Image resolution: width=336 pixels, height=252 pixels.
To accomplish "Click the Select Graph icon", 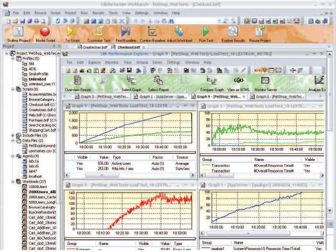I will coord(131,81).
